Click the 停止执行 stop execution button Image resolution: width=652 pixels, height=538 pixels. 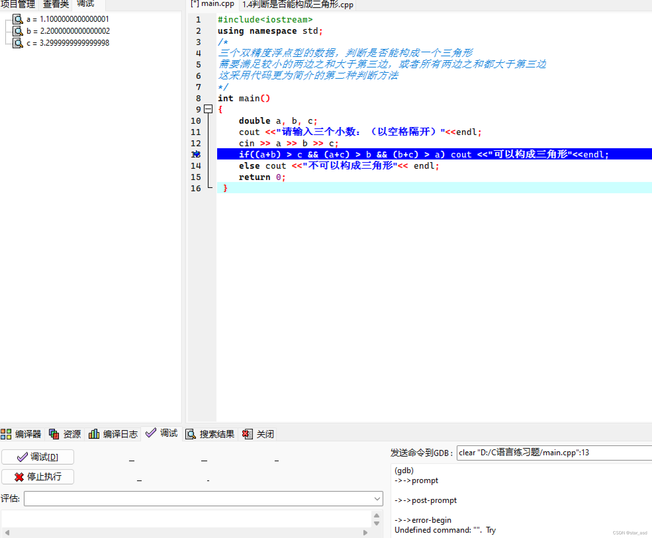tap(37, 477)
